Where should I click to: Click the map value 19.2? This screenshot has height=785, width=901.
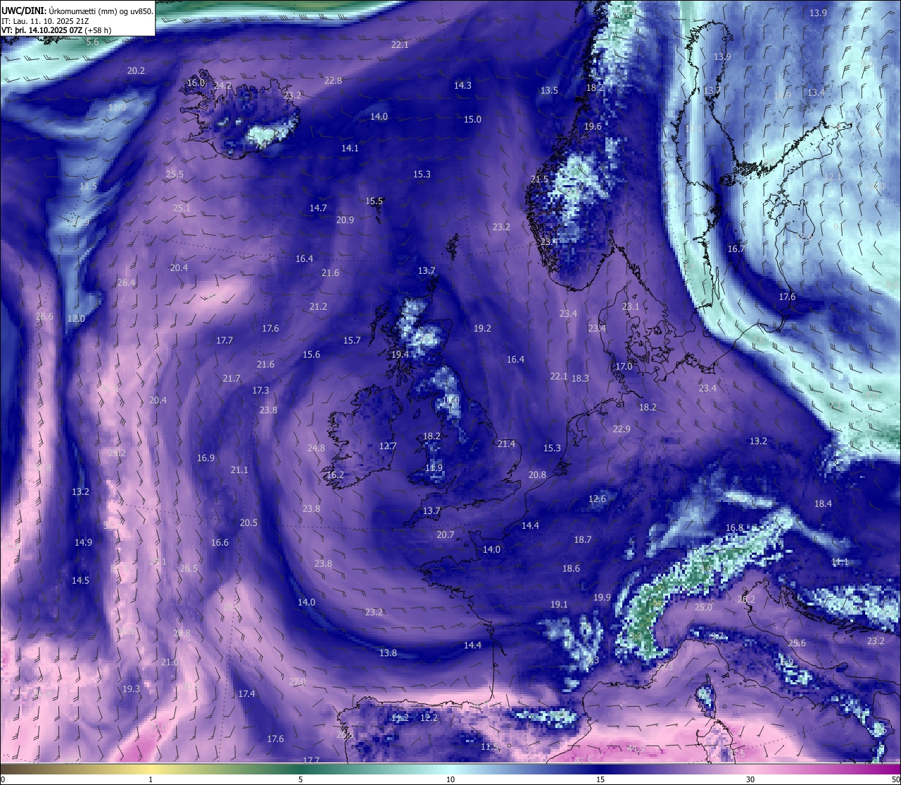tap(482, 329)
